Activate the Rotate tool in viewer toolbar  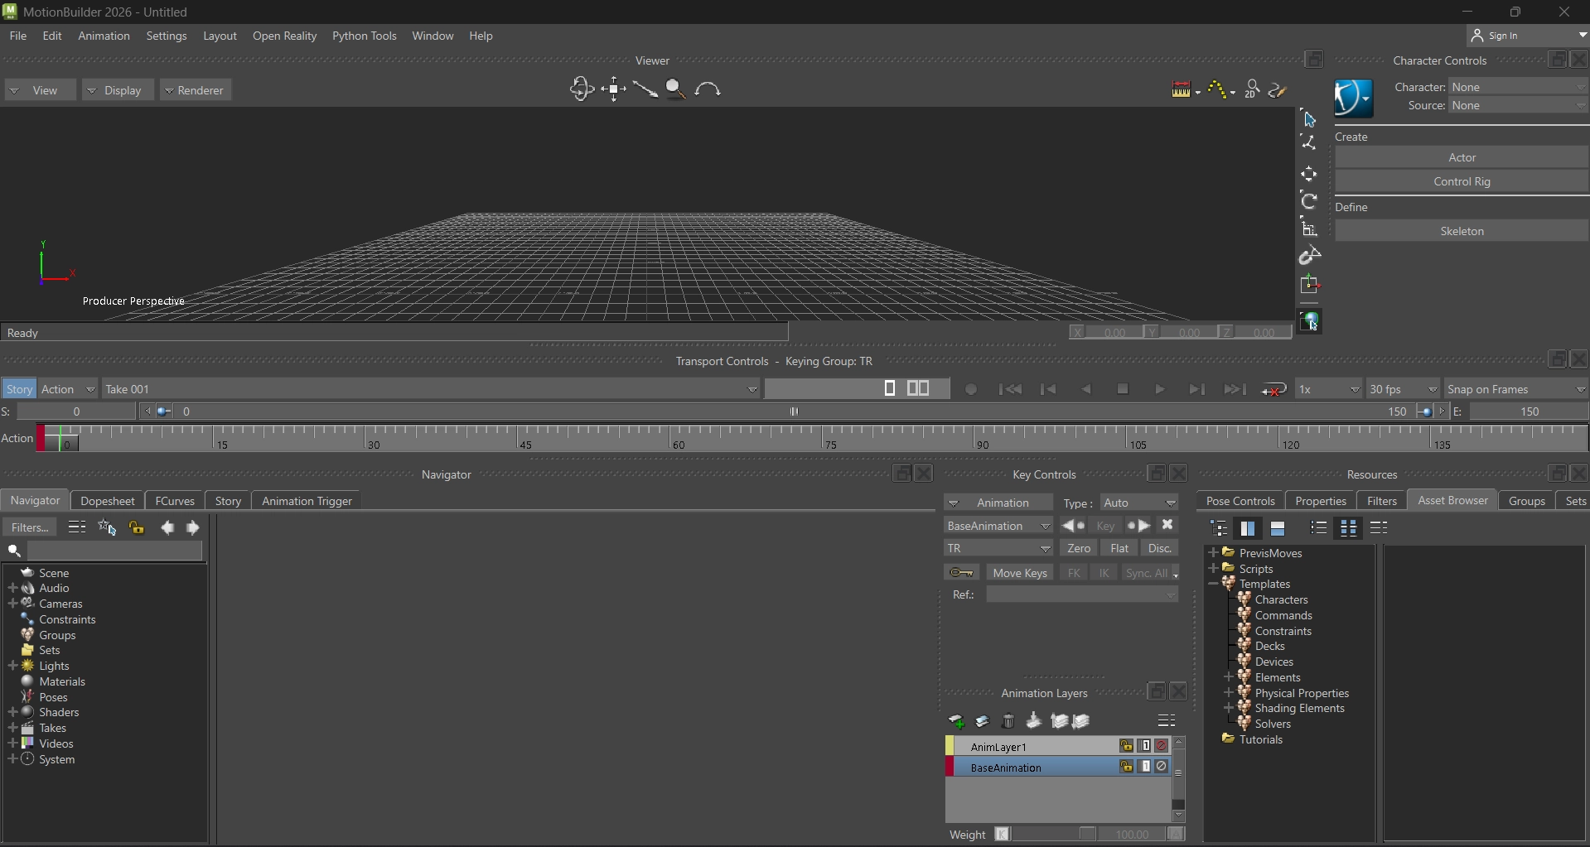coord(1309,201)
